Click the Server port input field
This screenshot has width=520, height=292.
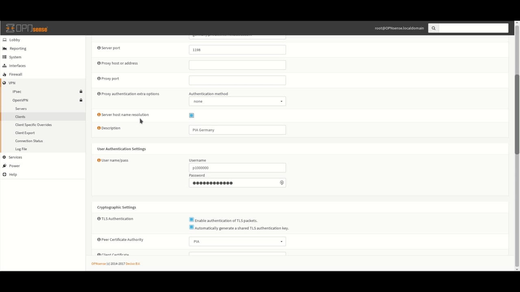237,50
